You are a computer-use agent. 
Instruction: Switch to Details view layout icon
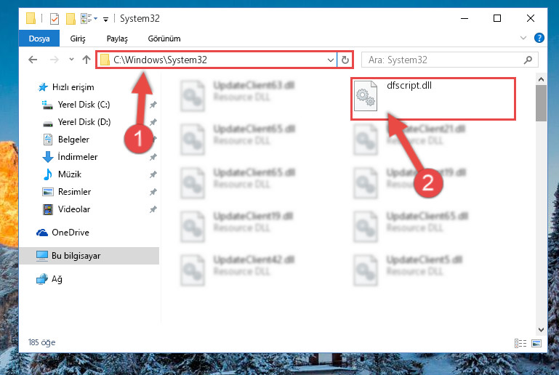(x=520, y=343)
